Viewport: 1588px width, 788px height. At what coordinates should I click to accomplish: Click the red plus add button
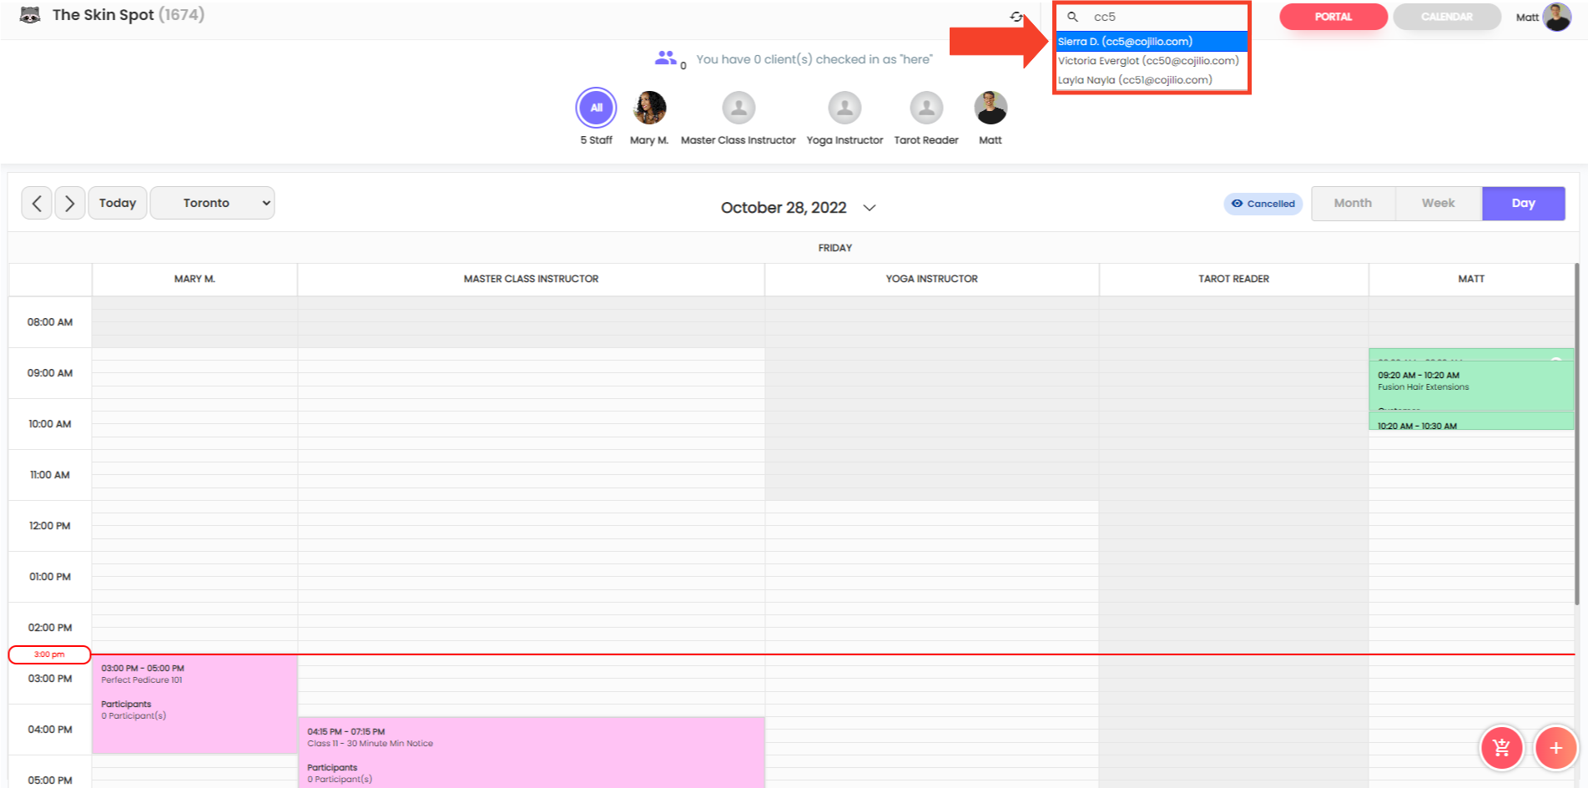click(x=1555, y=748)
